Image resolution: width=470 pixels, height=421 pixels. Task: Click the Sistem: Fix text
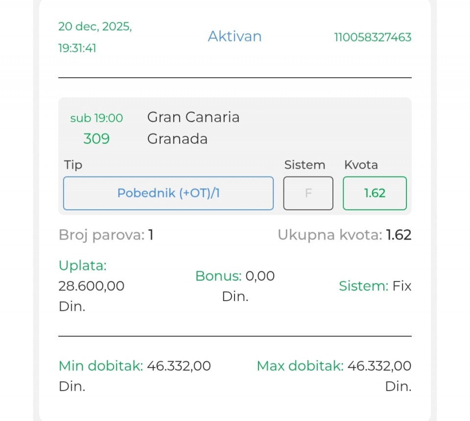[375, 286]
